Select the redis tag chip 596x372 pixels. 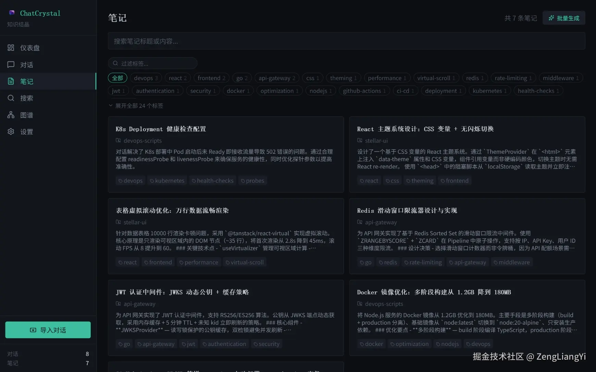(x=475, y=78)
